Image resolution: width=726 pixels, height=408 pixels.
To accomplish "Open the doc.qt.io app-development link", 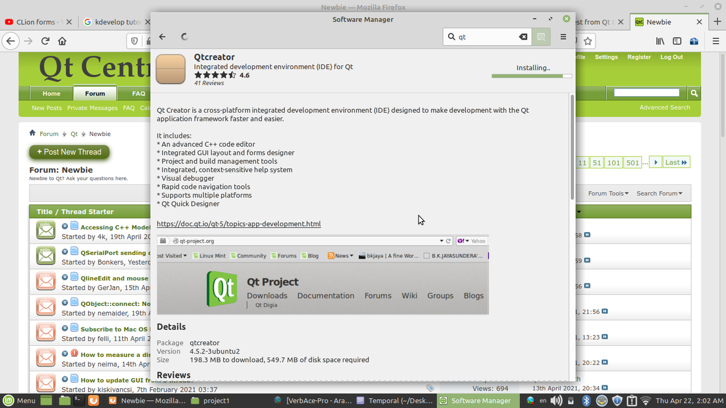I will point(239,224).
